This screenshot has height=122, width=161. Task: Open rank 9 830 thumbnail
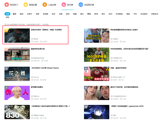[x=17, y=112]
